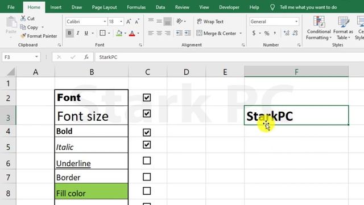Check the checkbox beside Underline
This screenshot has height=205, width=364.
[147, 161]
